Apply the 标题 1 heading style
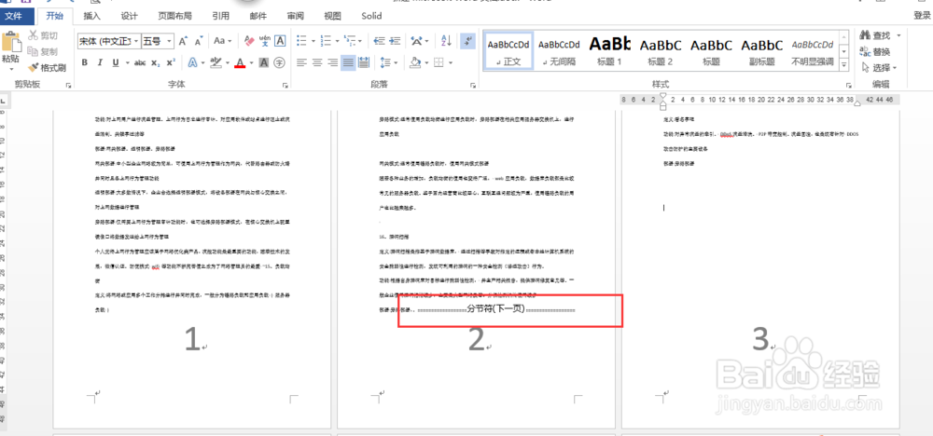Viewport: 933px width, 436px height. coord(609,51)
